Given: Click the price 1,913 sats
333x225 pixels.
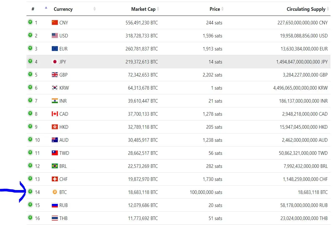Looking at the screenshot, I should tap(213, 49).
